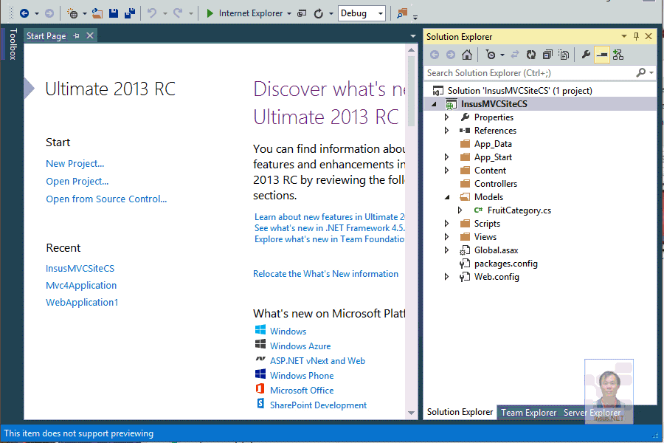Start debugging with Internet Explorer
Screen dimensions: 664x443
(244, 13)
